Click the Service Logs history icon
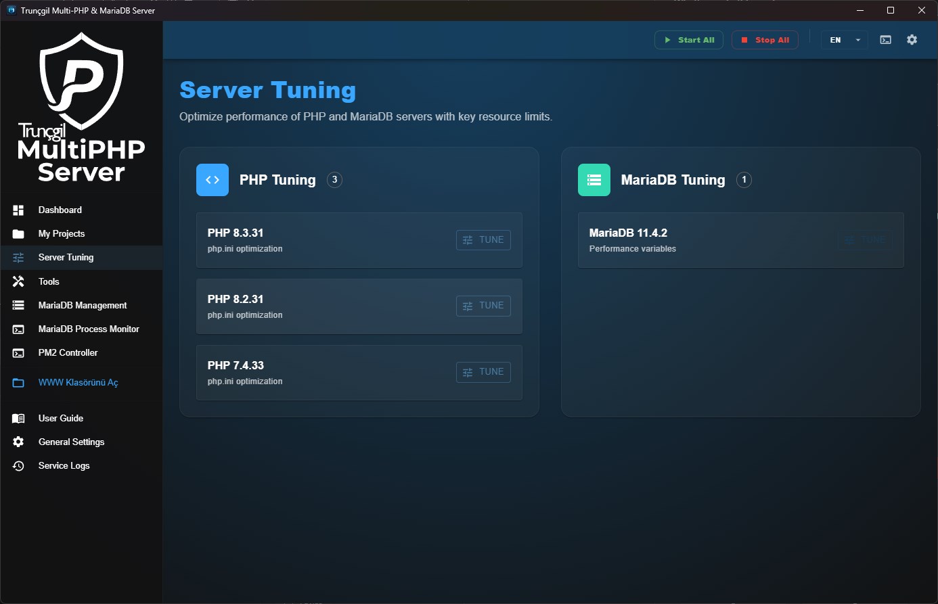The image size is (938, 604). pyautogui.click(x=18, y=466)
